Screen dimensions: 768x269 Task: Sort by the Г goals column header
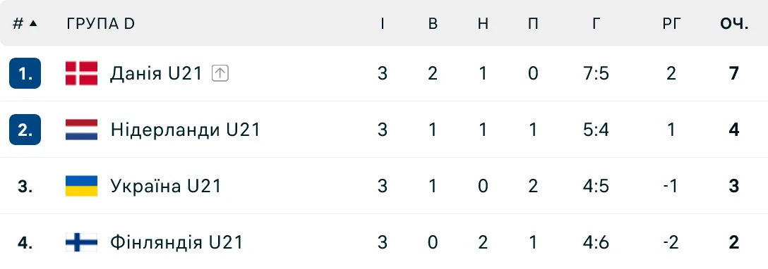coord(596,23)
